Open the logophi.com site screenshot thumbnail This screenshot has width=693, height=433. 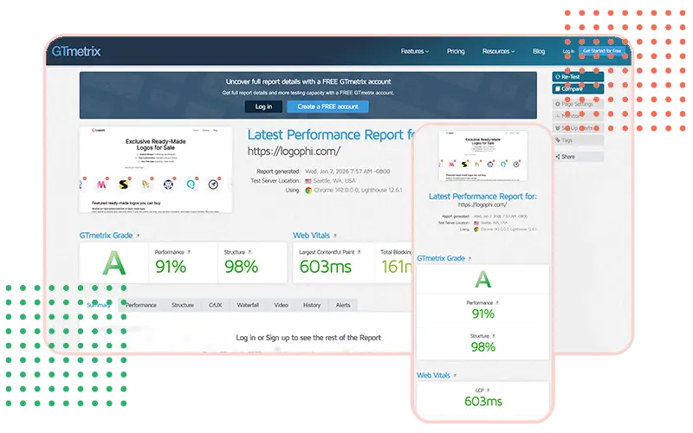(156, 171)
